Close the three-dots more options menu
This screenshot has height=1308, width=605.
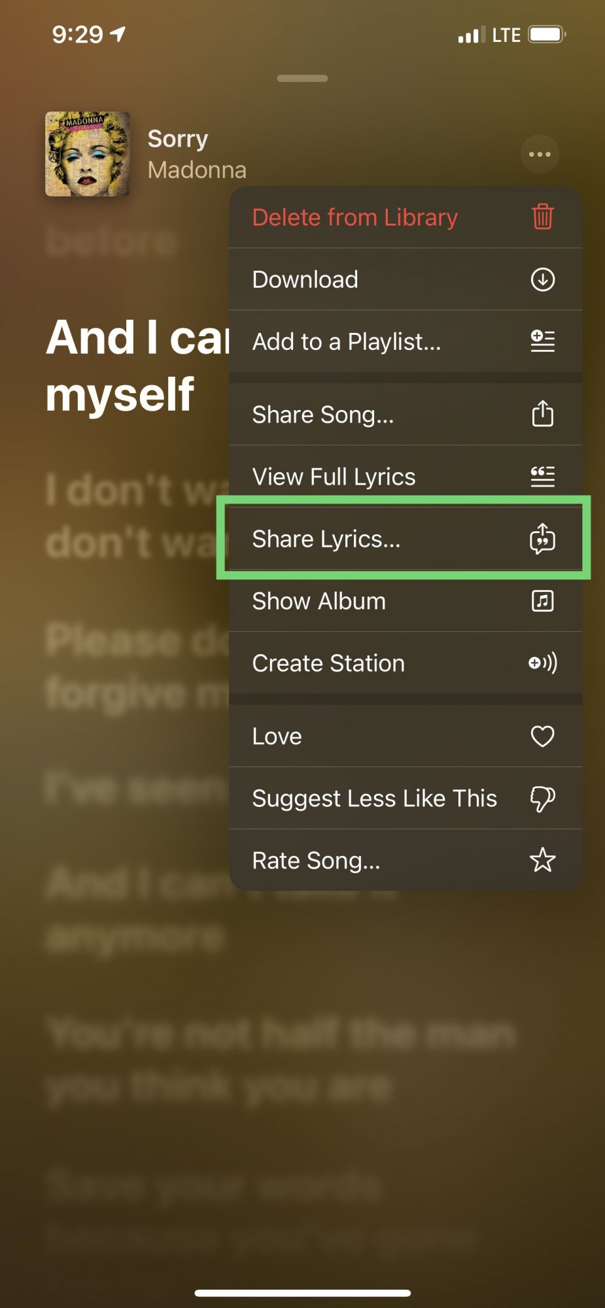(540, 154)
